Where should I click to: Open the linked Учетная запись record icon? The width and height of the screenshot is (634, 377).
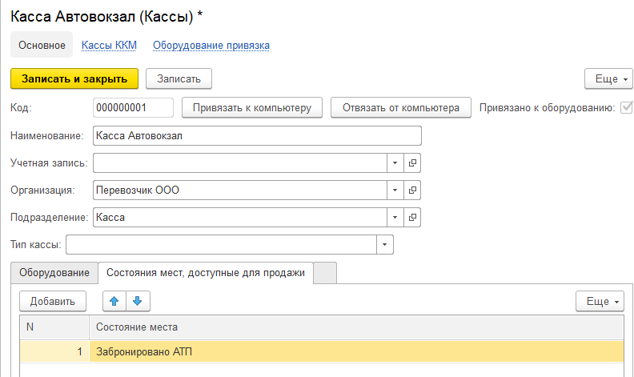click(413, 163)
